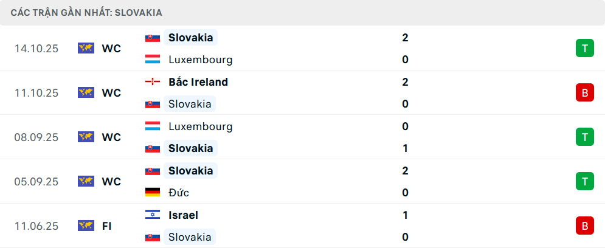605x248 pixels.
Task: Click green T badge for the 08.09.25 match
Action: pyautogui.click(x=584, y=137)
